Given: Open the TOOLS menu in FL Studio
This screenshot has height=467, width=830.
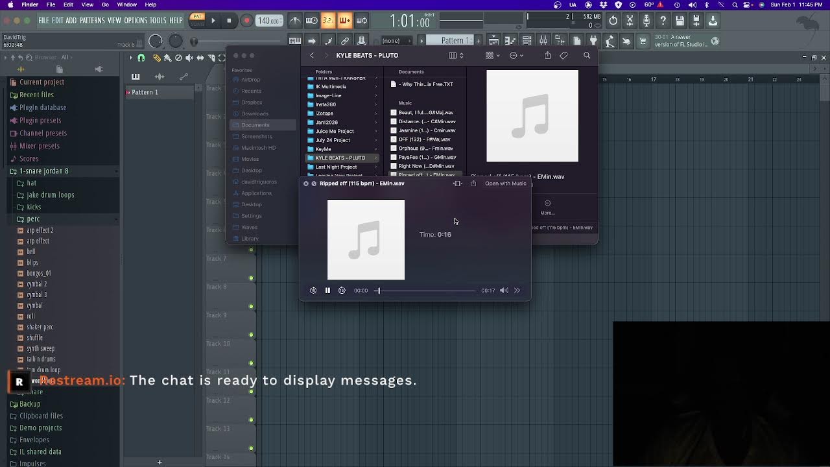Looking at the screenshot, I should pyautogui.click(x=158, y=21).
